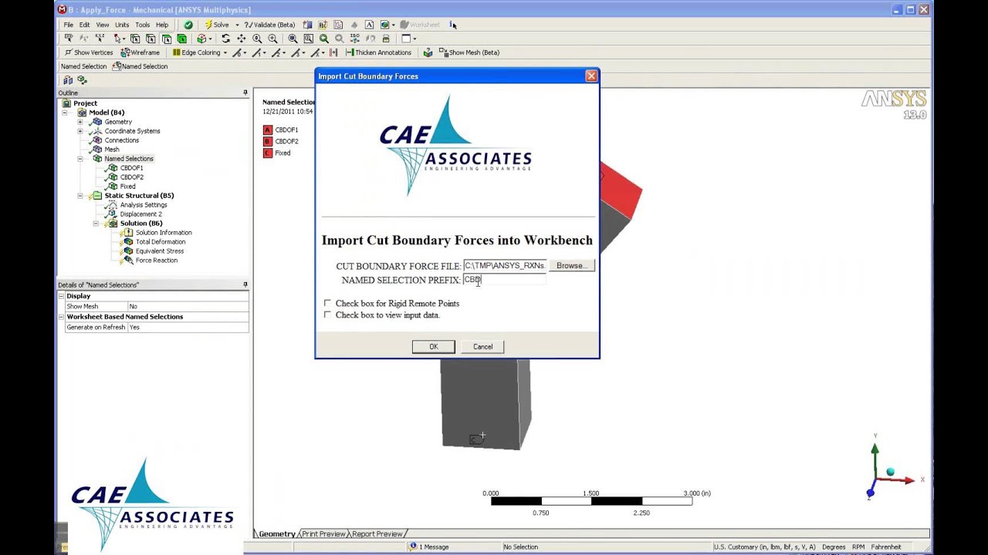Click the Solve lightning bolt button
Image resolution: width=988 pixels, height=555 pixels.
click(x=217, y=25)
